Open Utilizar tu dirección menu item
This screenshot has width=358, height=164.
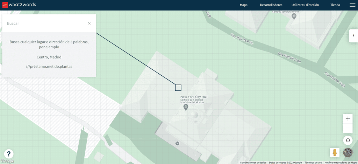click(305, 5)
